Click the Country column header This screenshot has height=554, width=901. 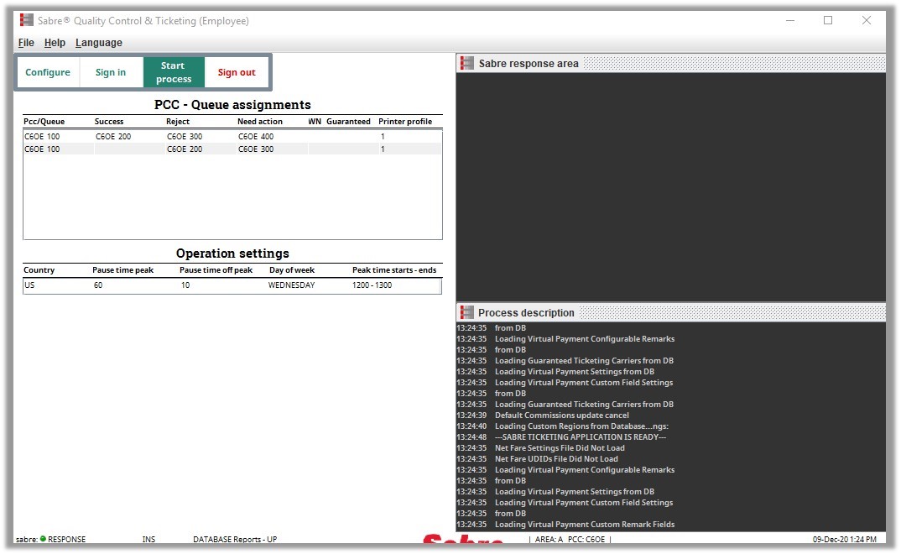tap(39, 270)
